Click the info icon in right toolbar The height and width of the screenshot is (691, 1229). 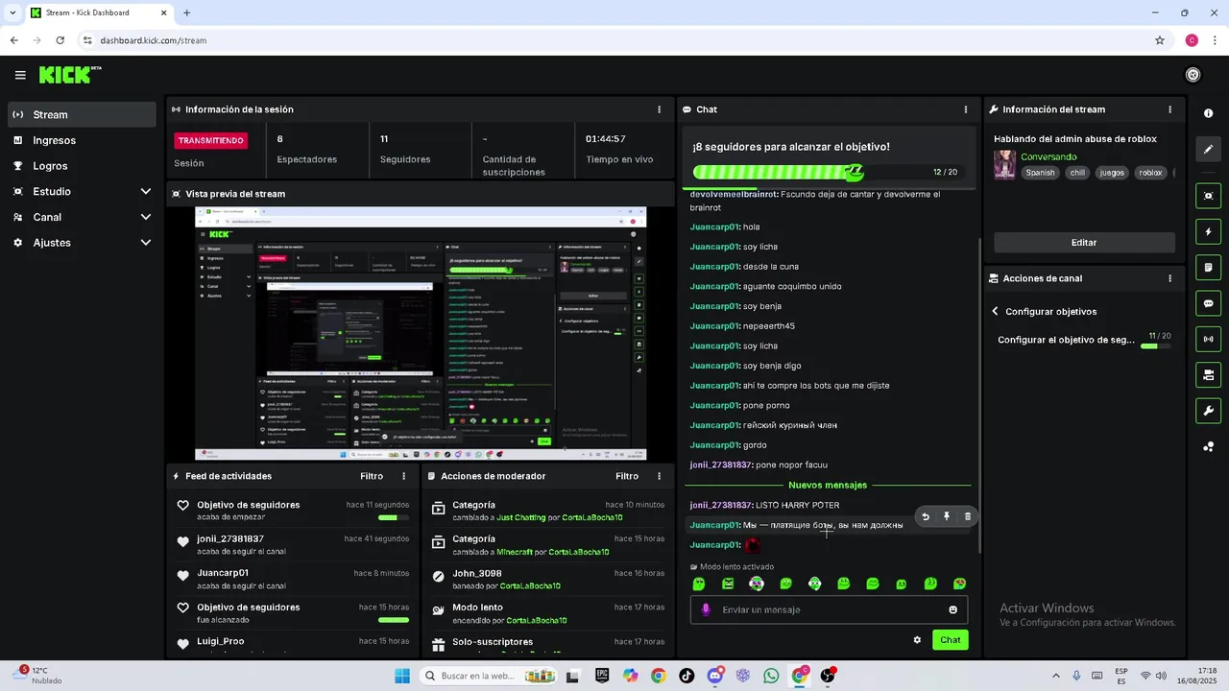[1208, 113]
